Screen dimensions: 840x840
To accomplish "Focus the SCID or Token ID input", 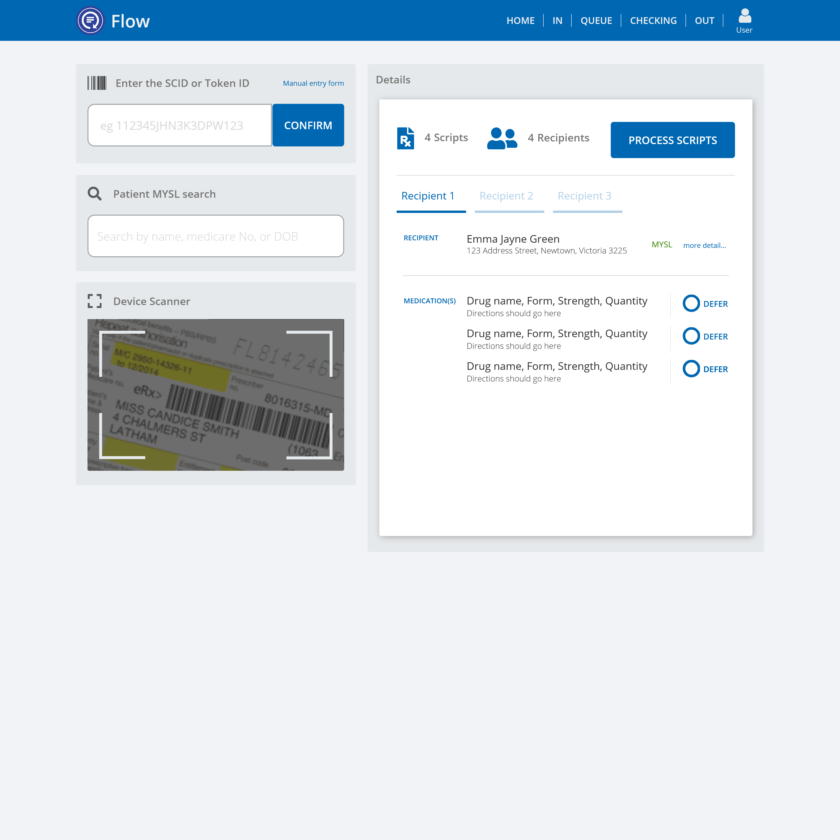I will coord(180,125).
